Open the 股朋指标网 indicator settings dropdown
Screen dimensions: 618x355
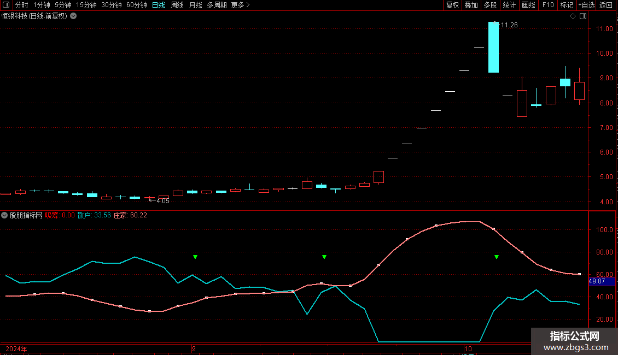[4, 215]
